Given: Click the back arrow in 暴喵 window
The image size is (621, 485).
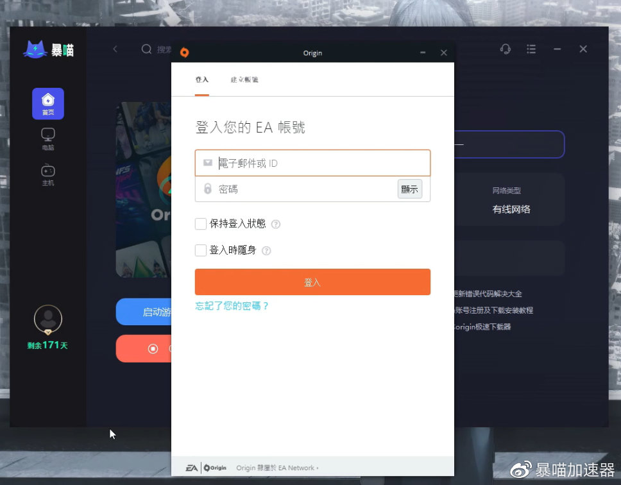Looking at the screenshot, I should click(x=115, y=49).
